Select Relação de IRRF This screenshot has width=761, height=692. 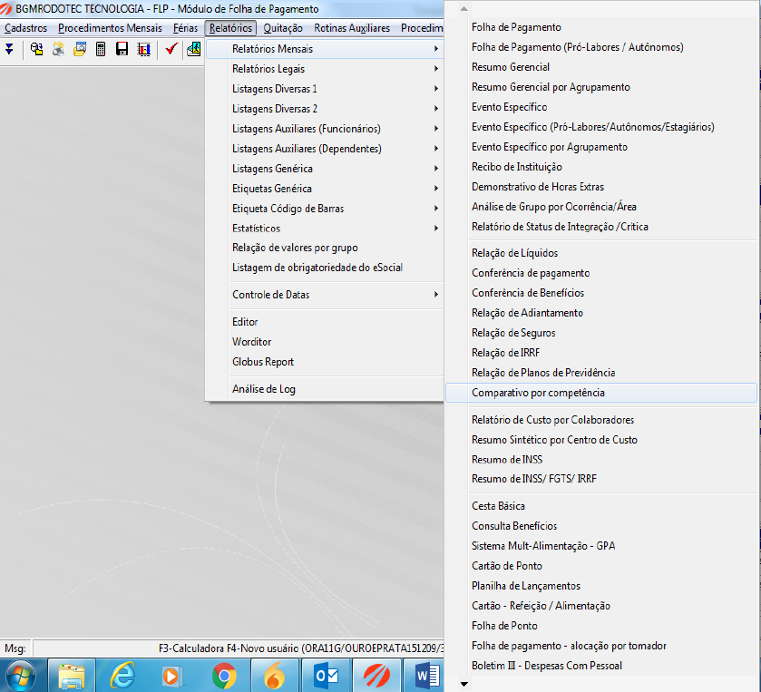click(506, 352)
